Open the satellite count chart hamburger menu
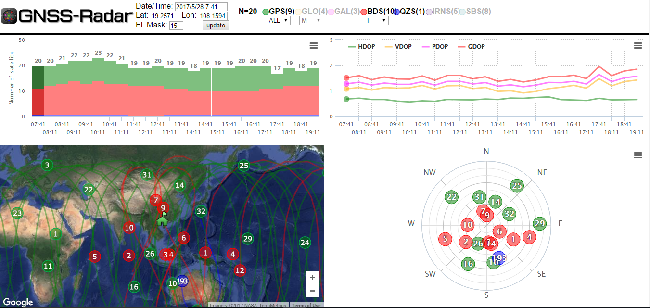Viewport: 650px width, 308px height. pos(314,45)
